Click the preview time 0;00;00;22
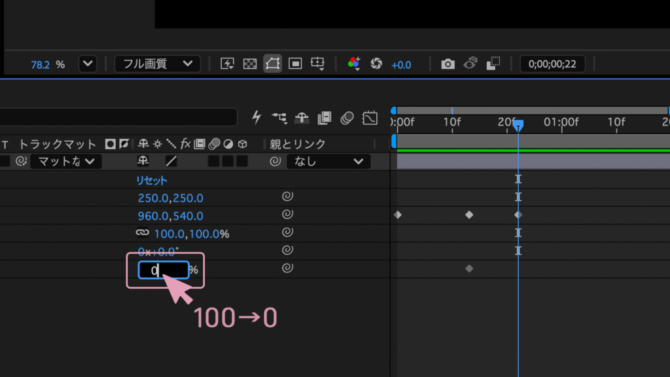Image resolution: width=670 pixels, height=377 pixels. (552, 64)
